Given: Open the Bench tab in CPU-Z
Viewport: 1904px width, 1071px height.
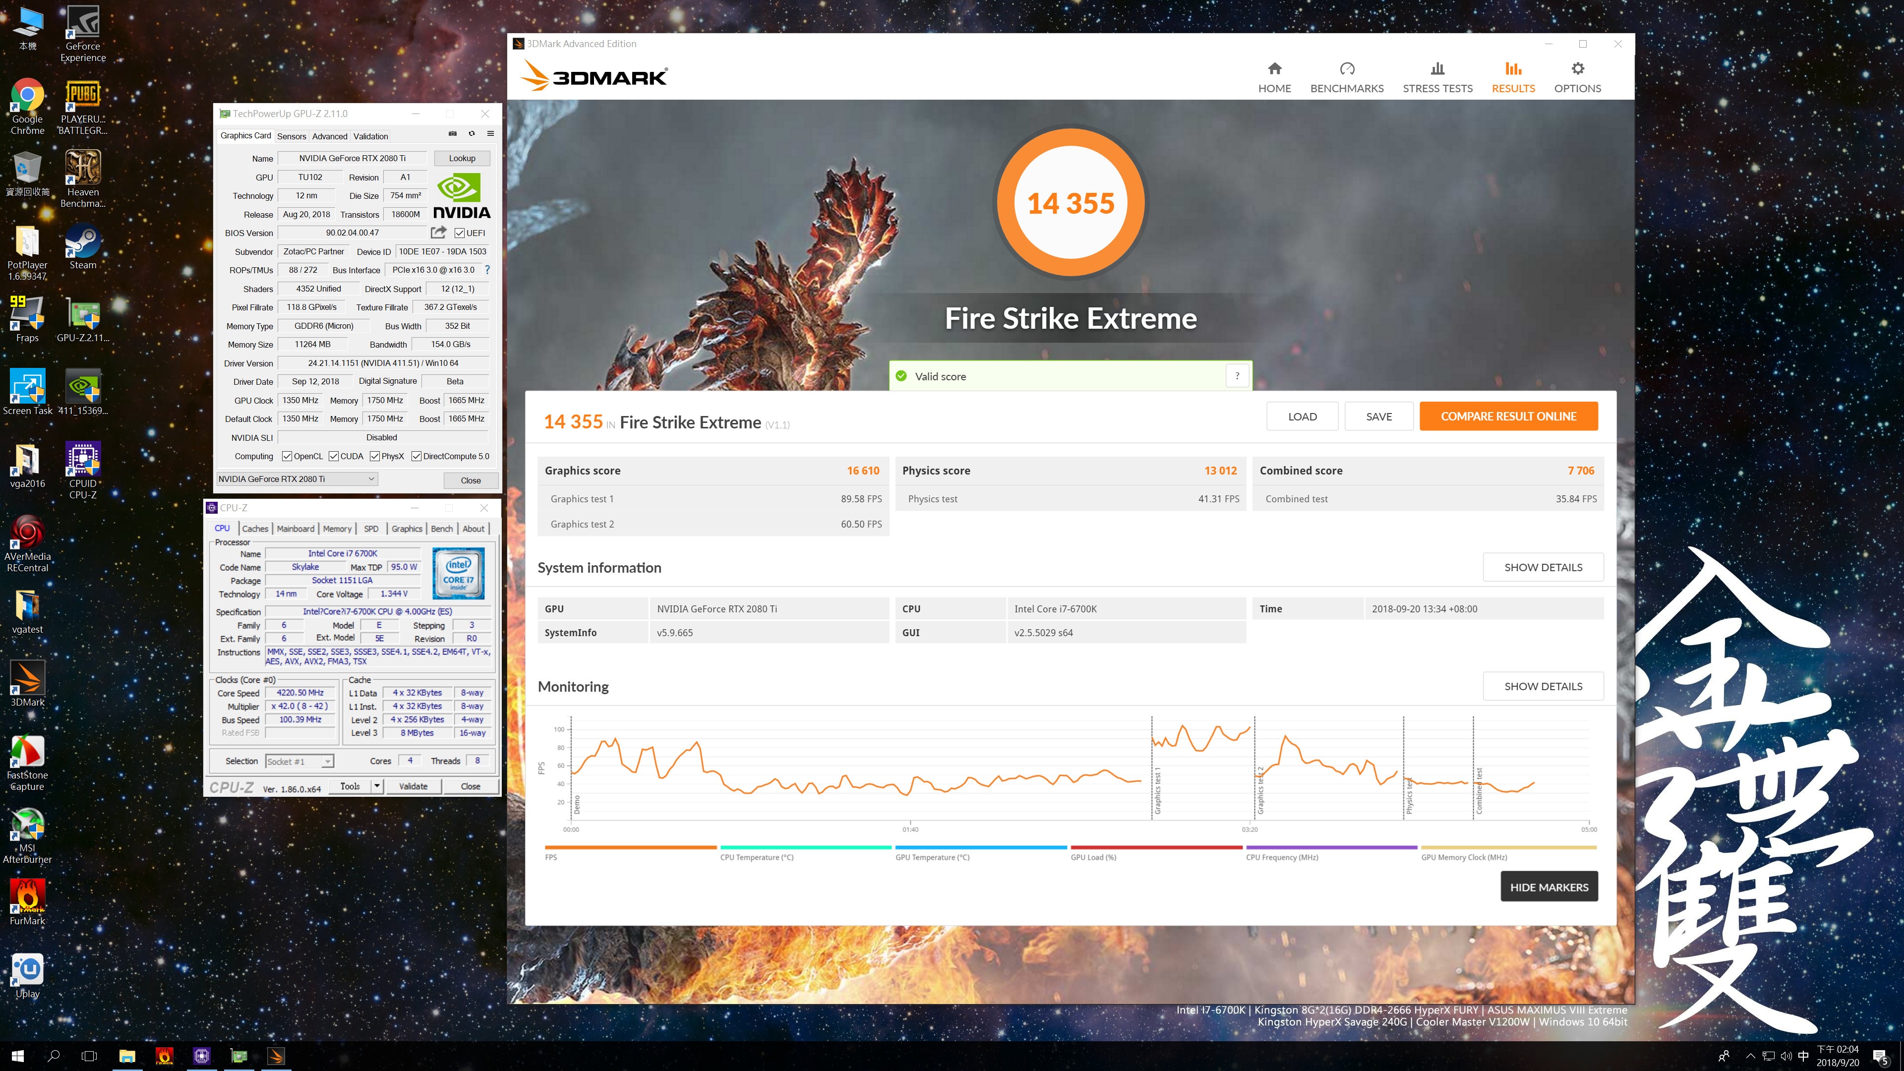Looking at the screenshot, I should pyautogui.click(x=441, y=529).
